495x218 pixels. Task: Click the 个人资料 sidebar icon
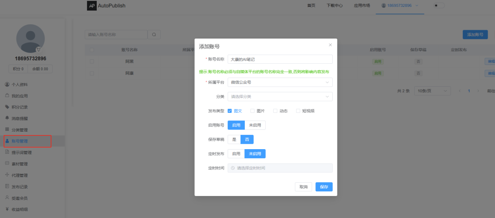pyautogui.click(x=7, y=84)
